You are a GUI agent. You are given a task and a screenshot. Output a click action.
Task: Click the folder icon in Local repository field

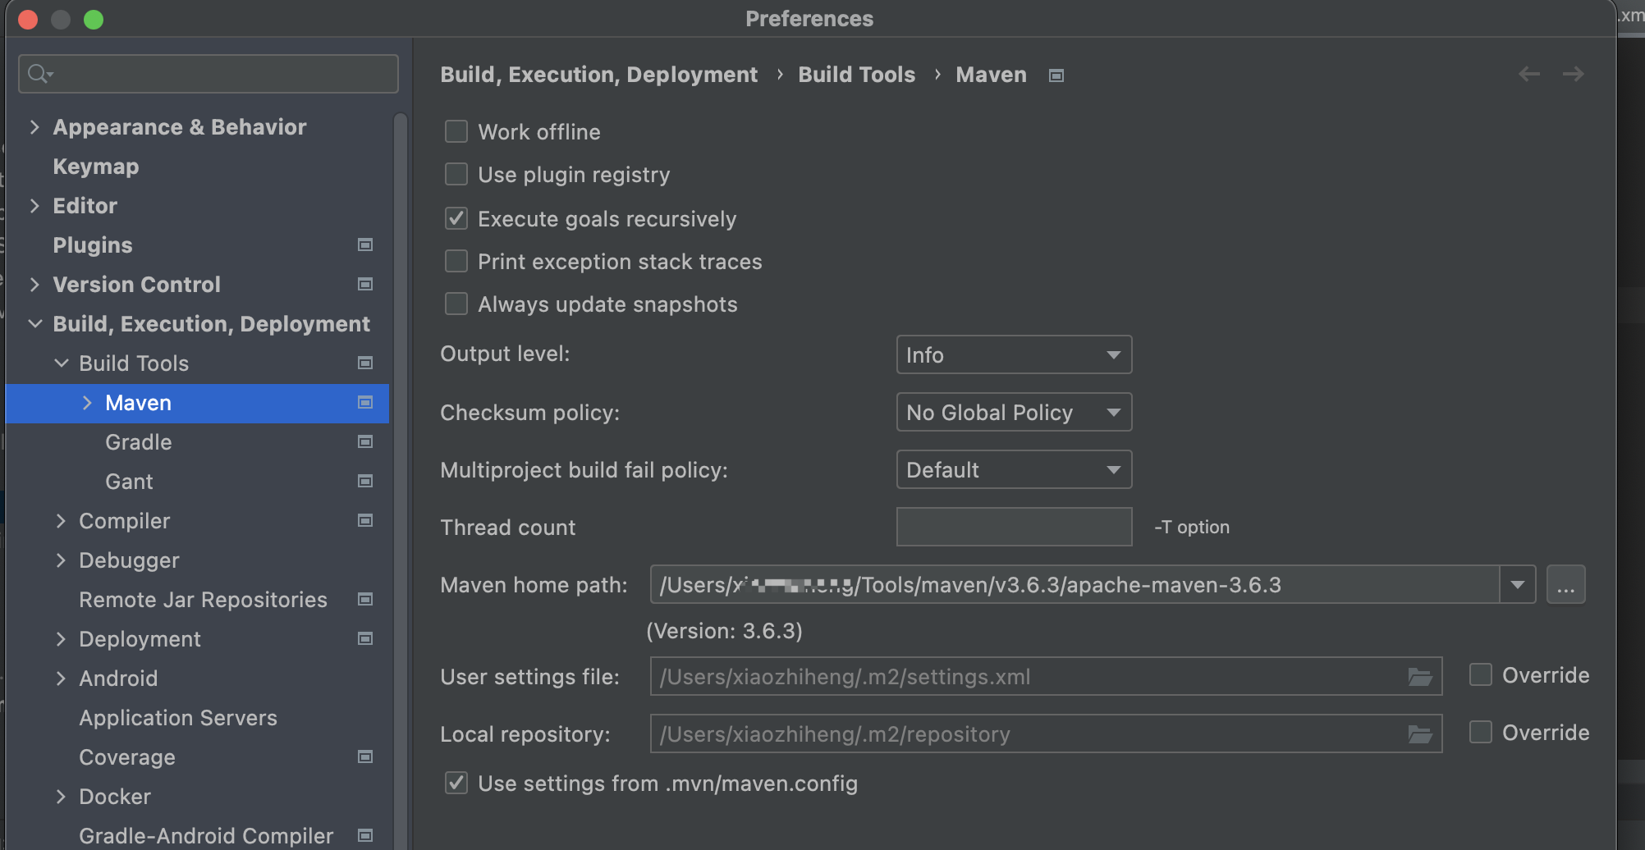coord(1420,734)
